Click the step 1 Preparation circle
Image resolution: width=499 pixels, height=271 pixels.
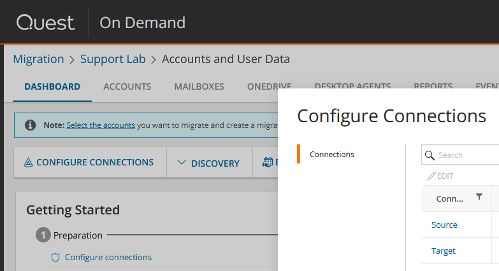(43, 235)
